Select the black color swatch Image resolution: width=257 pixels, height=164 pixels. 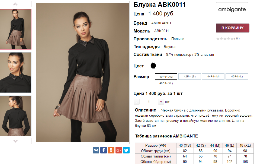coord(153,66)
